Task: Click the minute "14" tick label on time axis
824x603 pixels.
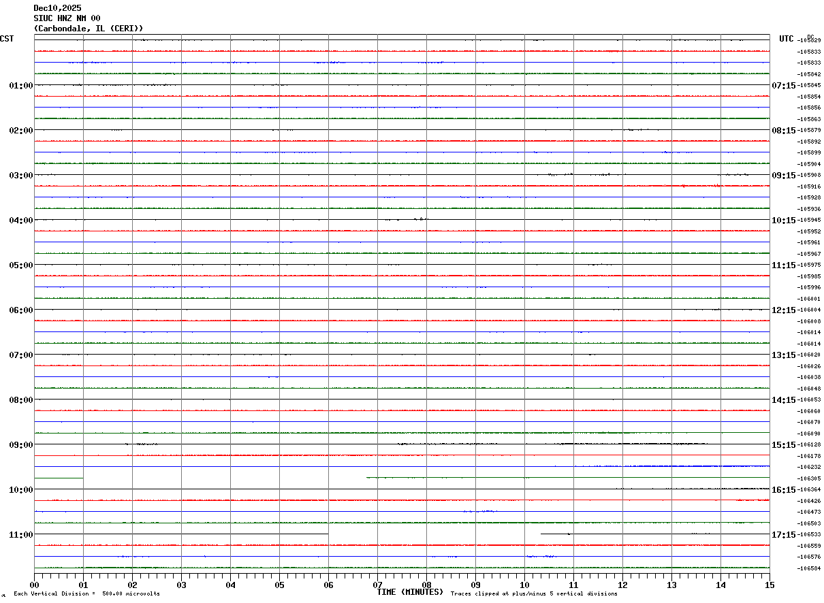Action: [720, 585]
